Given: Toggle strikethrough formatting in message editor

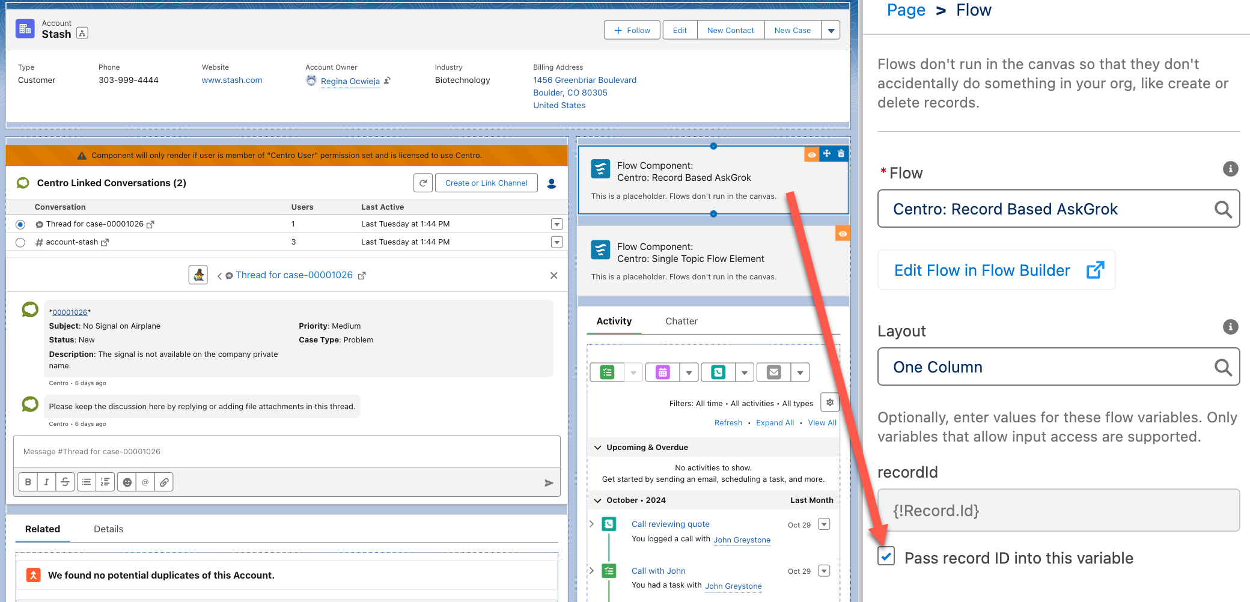Looking at the screenshot, I should tap(65, 482).
